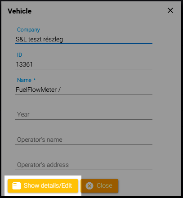183x198 pixels.
Task: Click the blue ID label
Action: (x=19, y=55)
